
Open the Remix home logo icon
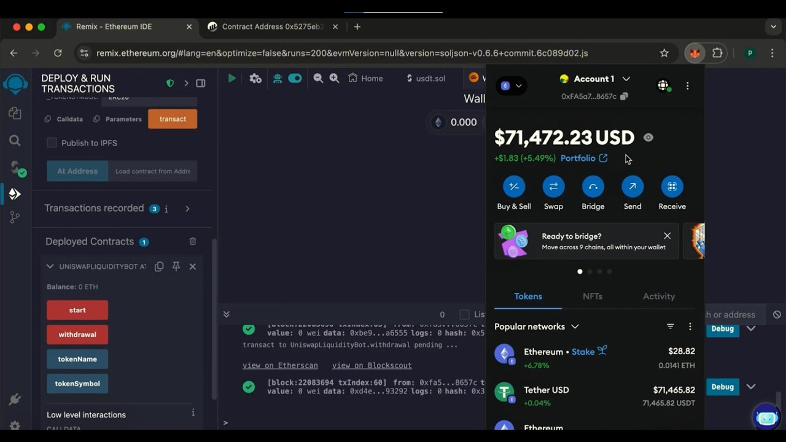point(15,83)
